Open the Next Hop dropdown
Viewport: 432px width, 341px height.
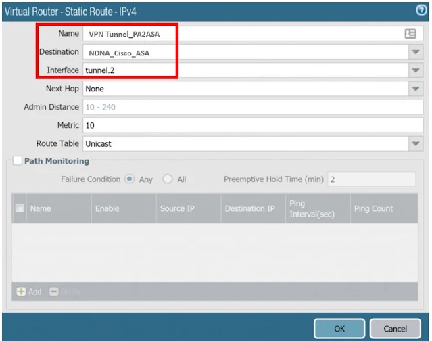pos(415,89)
